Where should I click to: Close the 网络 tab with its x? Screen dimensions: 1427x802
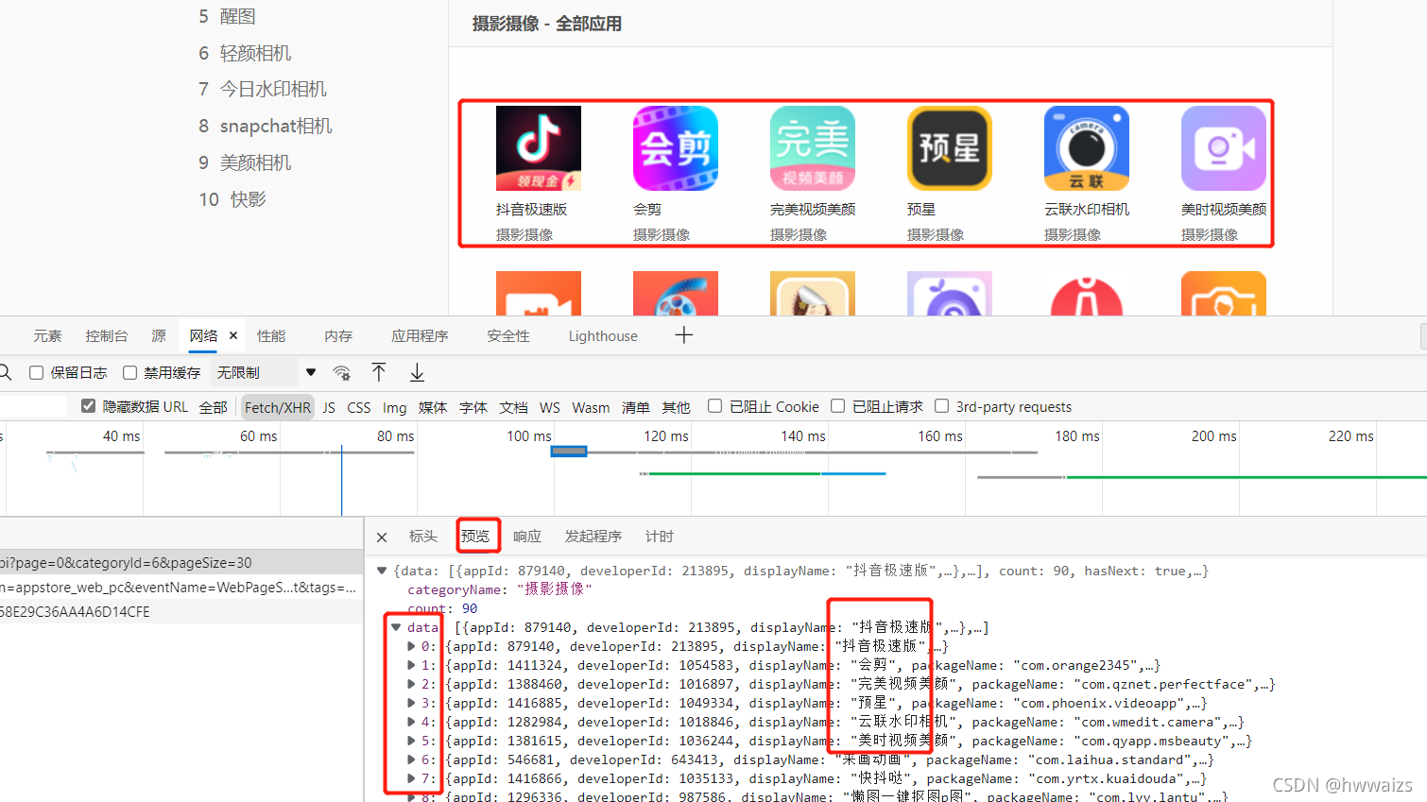point(233,335)
